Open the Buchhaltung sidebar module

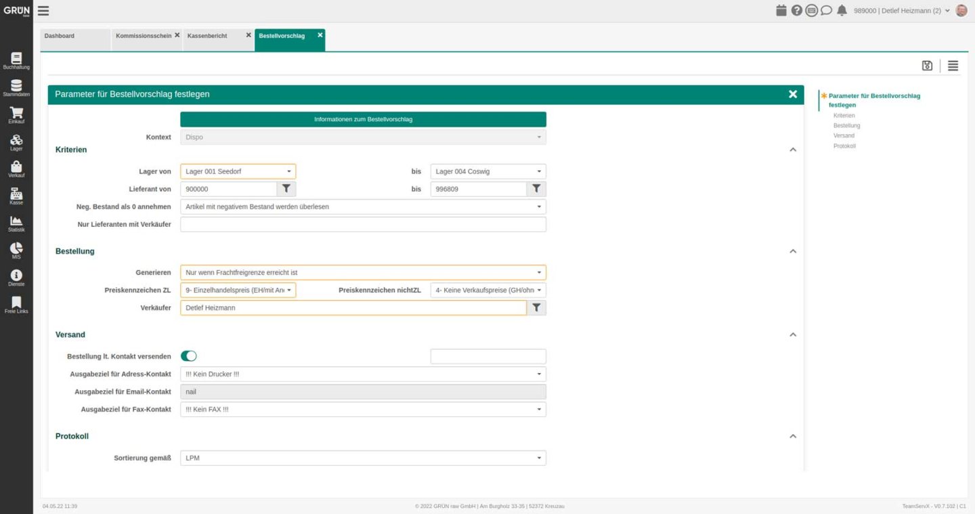(x=16, y=61)
